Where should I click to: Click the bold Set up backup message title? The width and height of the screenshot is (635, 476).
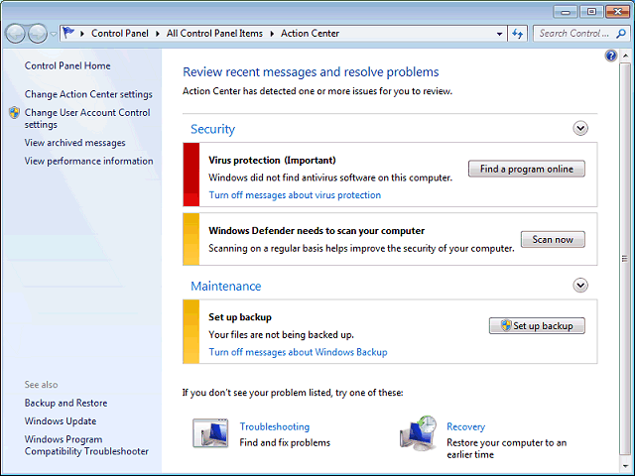240,317
